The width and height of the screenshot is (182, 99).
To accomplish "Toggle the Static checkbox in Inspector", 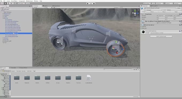I will coord(177,8).
